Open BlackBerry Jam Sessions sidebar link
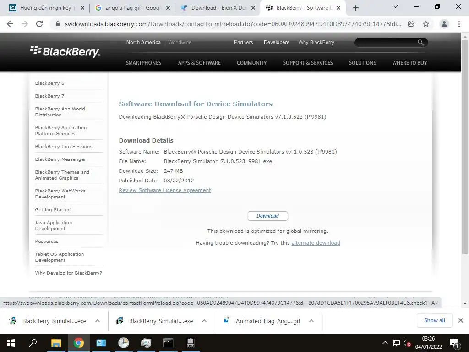 click(63, 146)
